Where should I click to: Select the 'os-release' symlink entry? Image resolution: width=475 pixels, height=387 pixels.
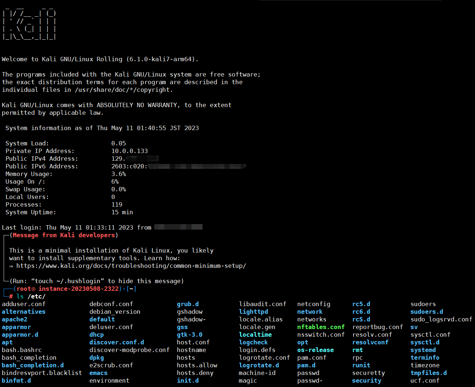pos(316,350)
